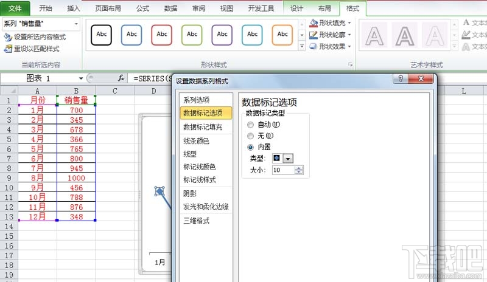Select the third WordArt style A

pos(435,35)
